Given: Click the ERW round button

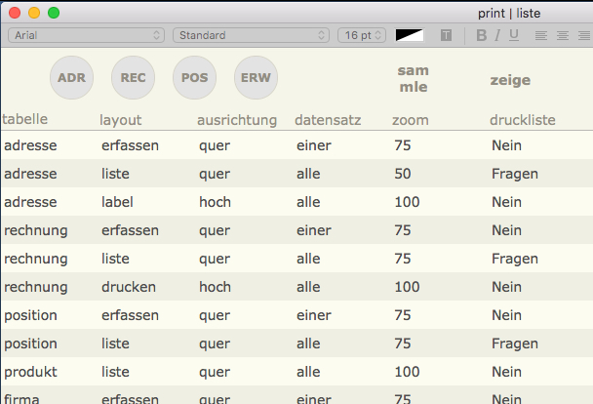Looking at the screenshot, I should tap(257, 78).
